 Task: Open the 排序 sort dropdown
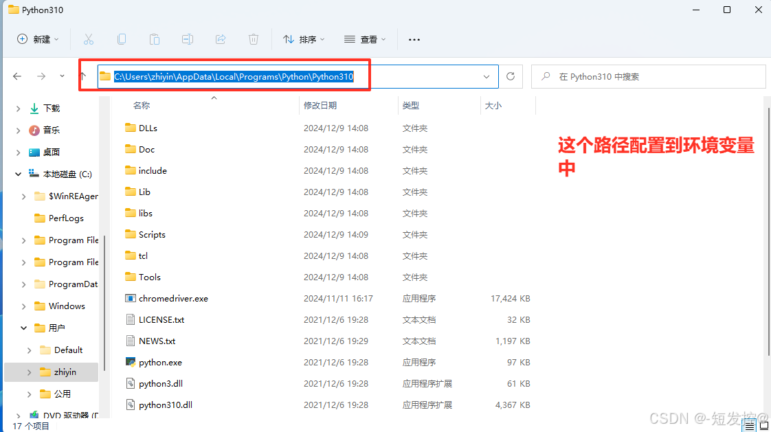point(304,39)
